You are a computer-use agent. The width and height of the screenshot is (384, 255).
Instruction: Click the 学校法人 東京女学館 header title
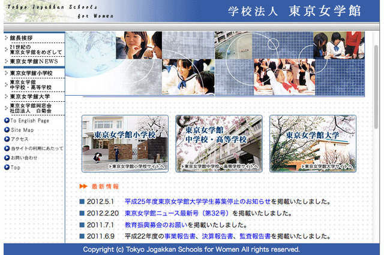coord(295,11)
